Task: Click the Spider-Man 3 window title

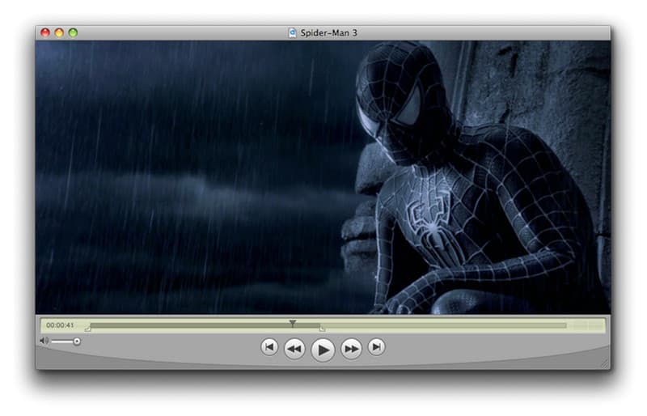Action: click(x=328, y=33)
